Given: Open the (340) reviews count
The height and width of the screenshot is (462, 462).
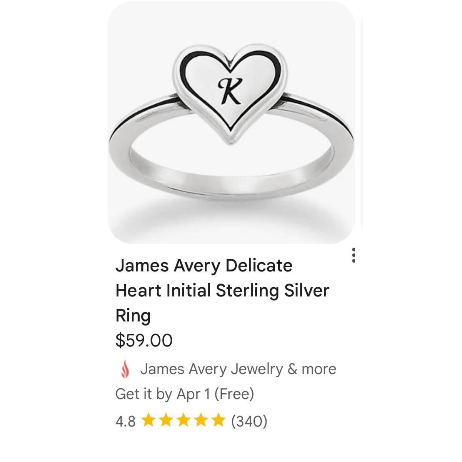Looking at the screenshot, I should (x=249, y=421).
